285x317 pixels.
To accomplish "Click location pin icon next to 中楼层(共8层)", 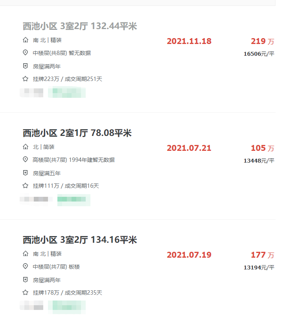I will tap(25, 53).
